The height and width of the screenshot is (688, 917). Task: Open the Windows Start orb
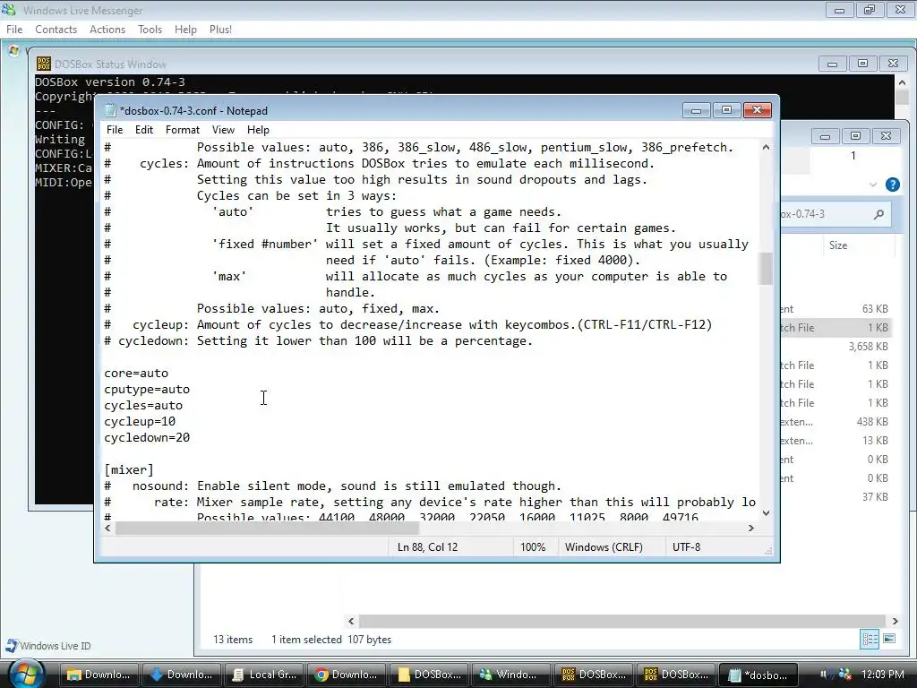[27, 674]
